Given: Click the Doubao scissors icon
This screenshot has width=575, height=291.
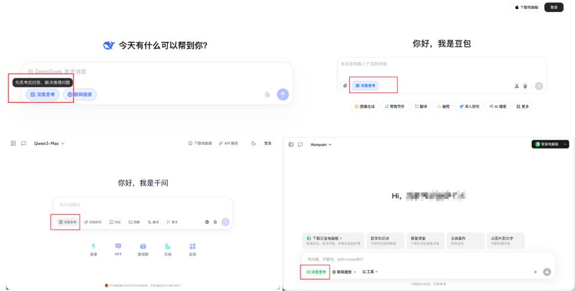Looking at the screenshot, I should 516,86.
